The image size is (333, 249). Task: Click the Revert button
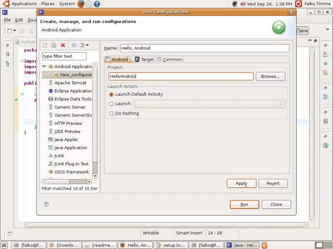[x=273, y=183]
